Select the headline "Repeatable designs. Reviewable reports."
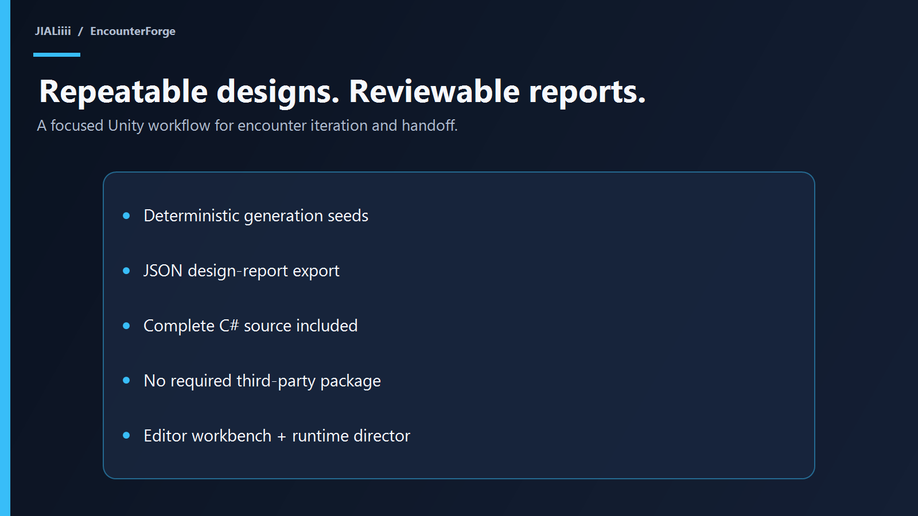The image size is (918, 516). click(x=343, y=92)
